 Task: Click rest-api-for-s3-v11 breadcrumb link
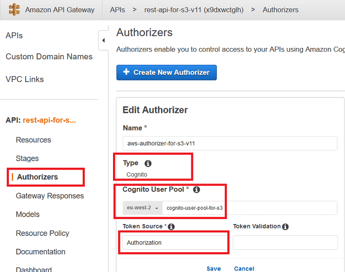coord(193,10)
